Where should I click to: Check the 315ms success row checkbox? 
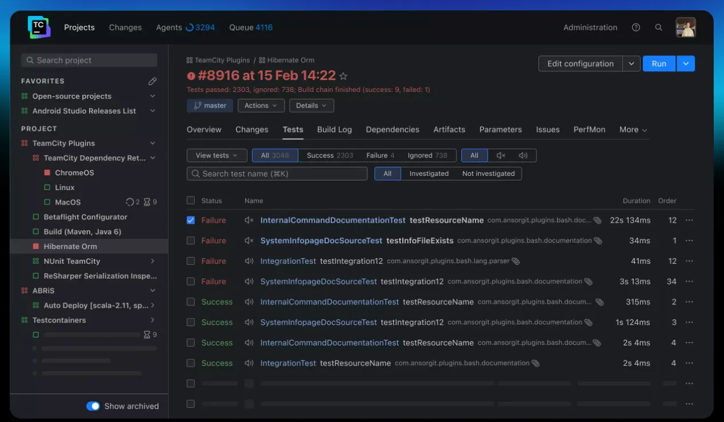point(191,302)
